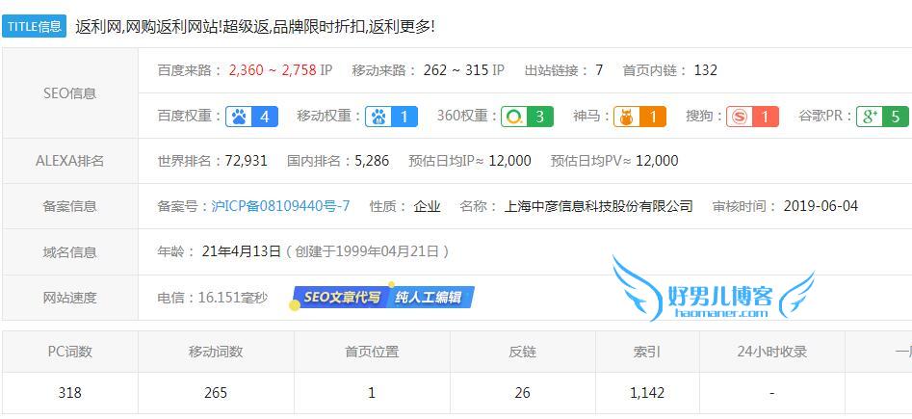This screenshot has height=419, width=912.
Task: Click world rank value 72,931
Action: pos(246,161)
